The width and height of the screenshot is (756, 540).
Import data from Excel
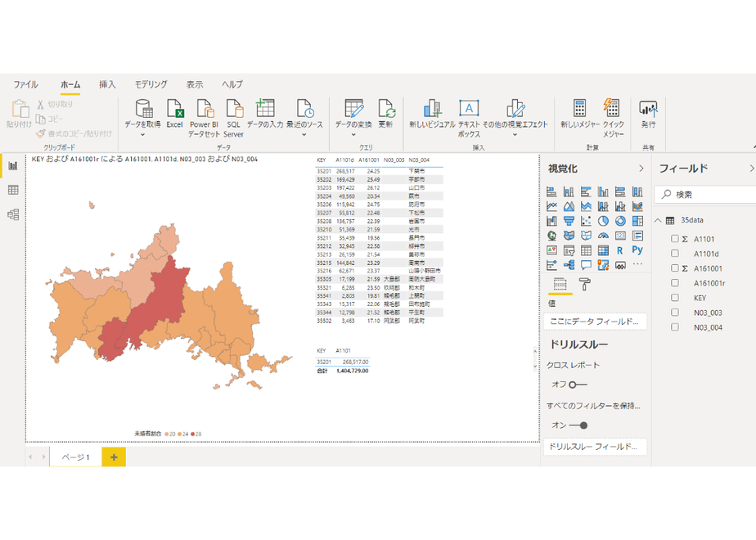[174, 114]
